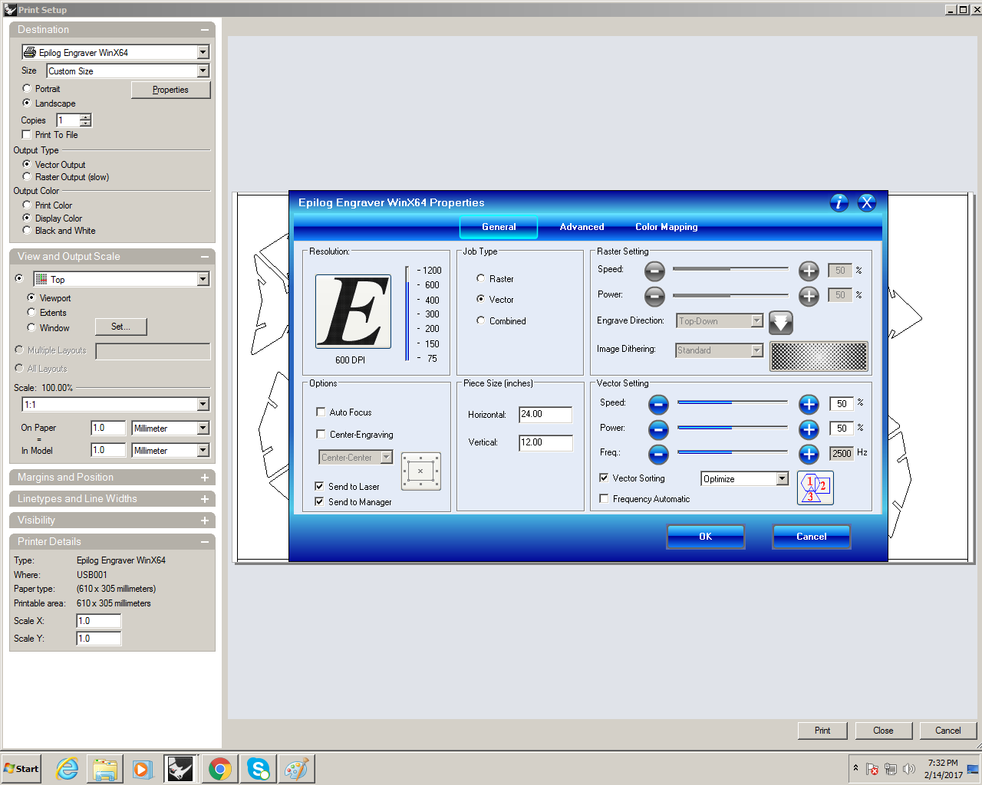This screenshot has height=785, width=982.
Task: Click OK in Epilog Properties dialog
Action: 706,537
